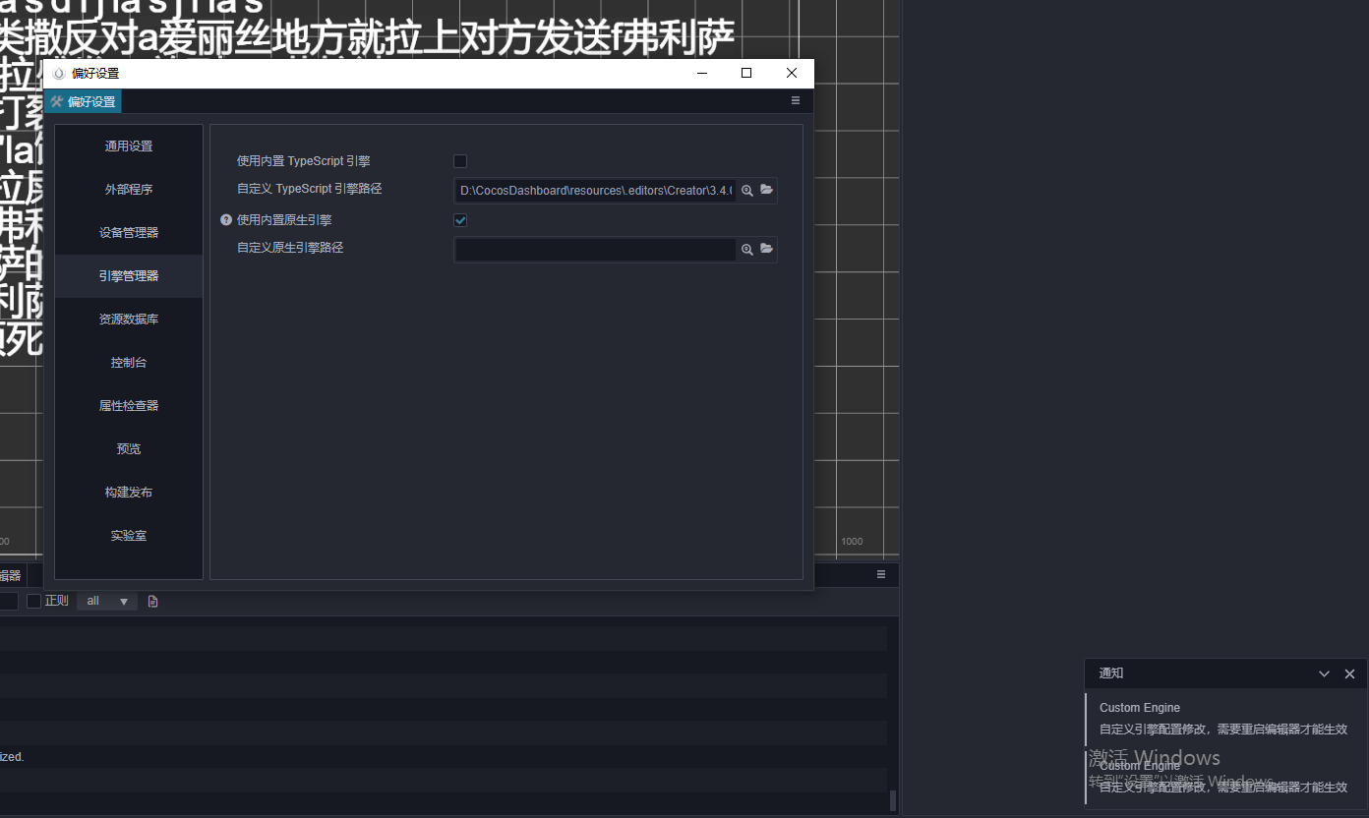Open folder browser for TypeScript engine path
1369x818 pixels.
point(767,190)
